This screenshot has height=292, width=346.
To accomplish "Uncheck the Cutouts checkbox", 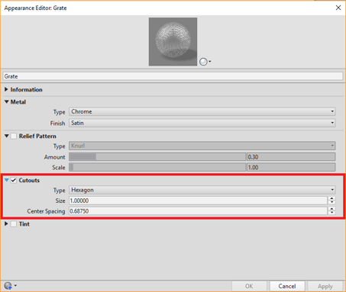I will 14,180.
